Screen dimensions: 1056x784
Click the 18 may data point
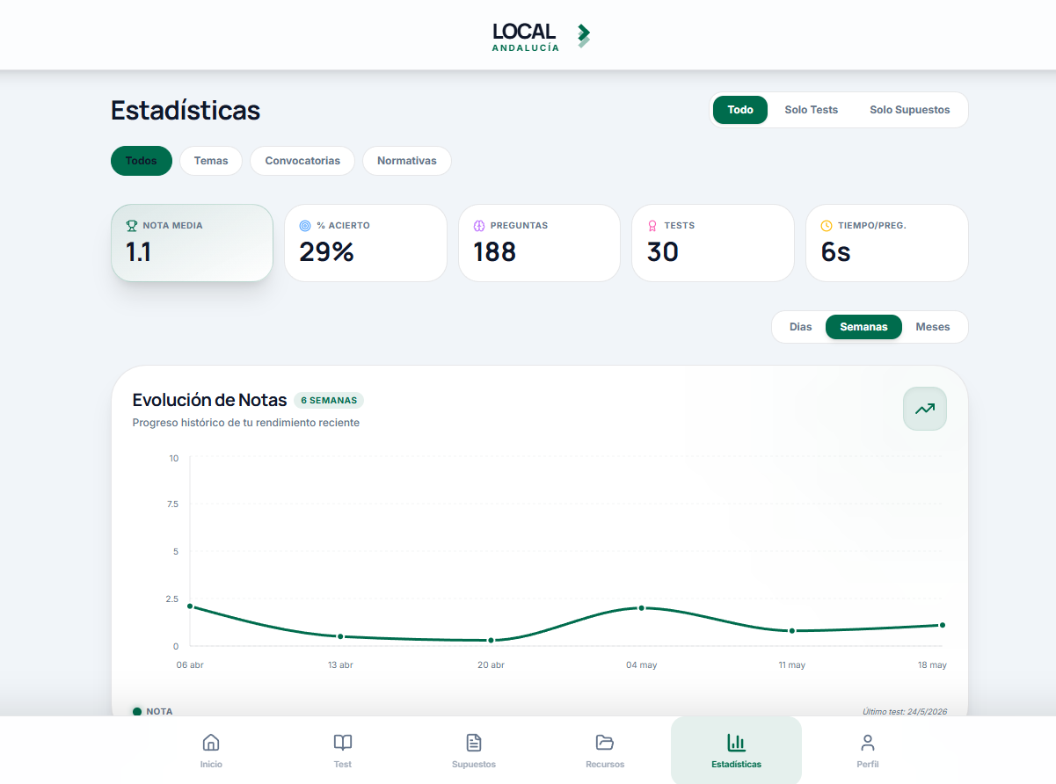tap(943, 625)
